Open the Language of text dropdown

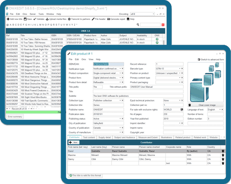click(220, 109)
